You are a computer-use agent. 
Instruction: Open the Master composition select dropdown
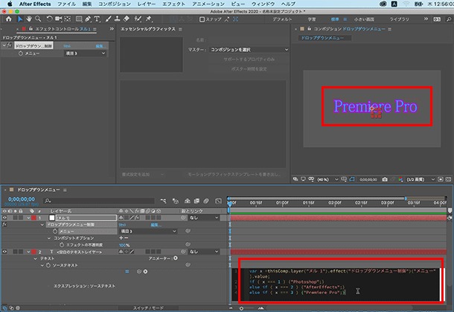(249, 50)
